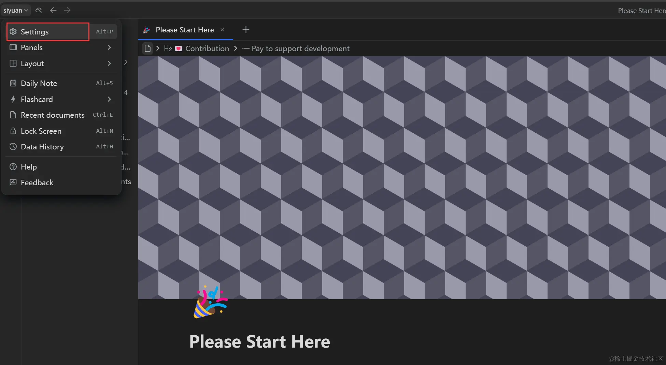Expand the Panels submenu
This screenshot has width=666, height=365.
tap(109, 47)
